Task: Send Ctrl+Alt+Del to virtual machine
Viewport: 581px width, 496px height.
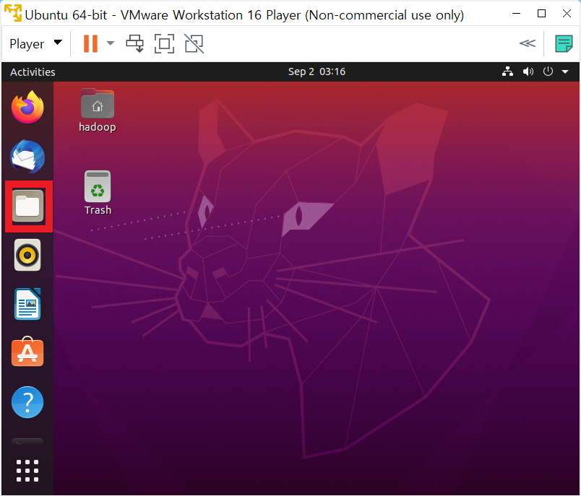Action: 135,43
